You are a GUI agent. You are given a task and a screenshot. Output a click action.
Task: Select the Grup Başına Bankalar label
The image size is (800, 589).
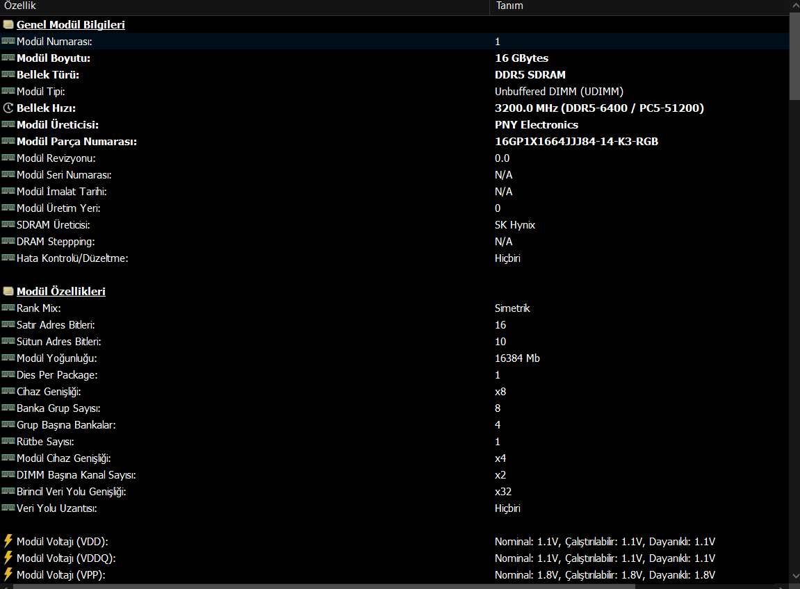point(66,425)
